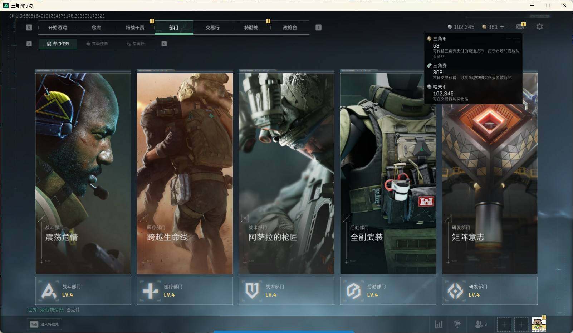Click the 医疗部门 cross emblem

(150, 290)
